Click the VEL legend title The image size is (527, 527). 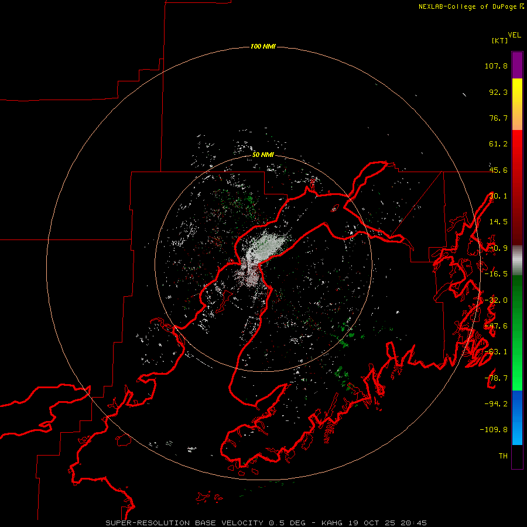tap(514, 35)
